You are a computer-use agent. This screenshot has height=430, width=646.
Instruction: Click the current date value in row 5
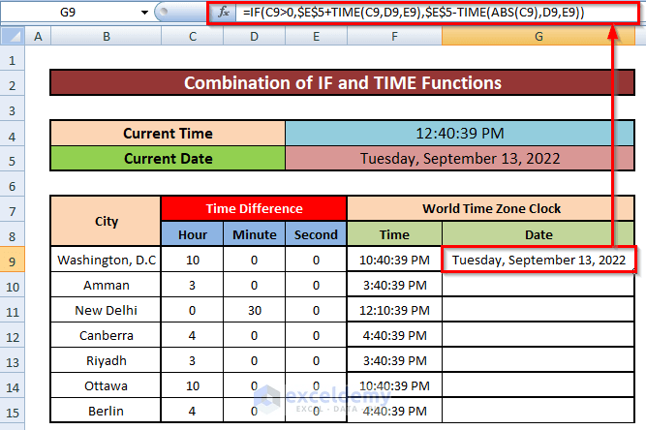[x=459, y=159]
